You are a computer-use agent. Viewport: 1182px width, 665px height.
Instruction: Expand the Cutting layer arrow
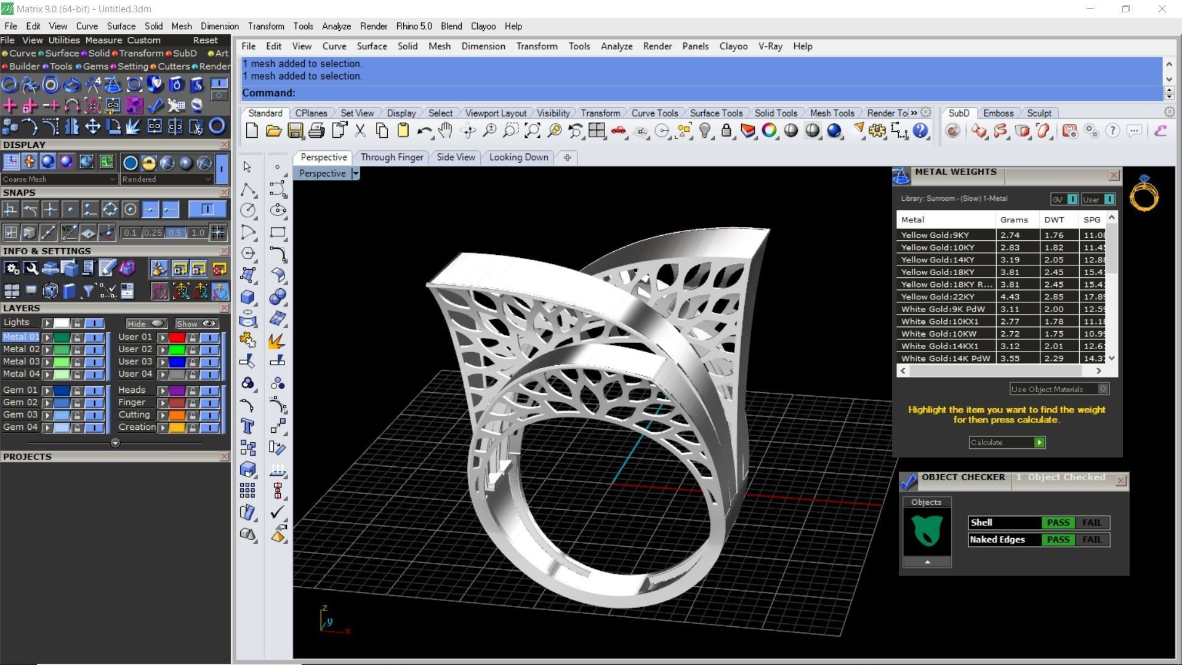tap(163, 415)
